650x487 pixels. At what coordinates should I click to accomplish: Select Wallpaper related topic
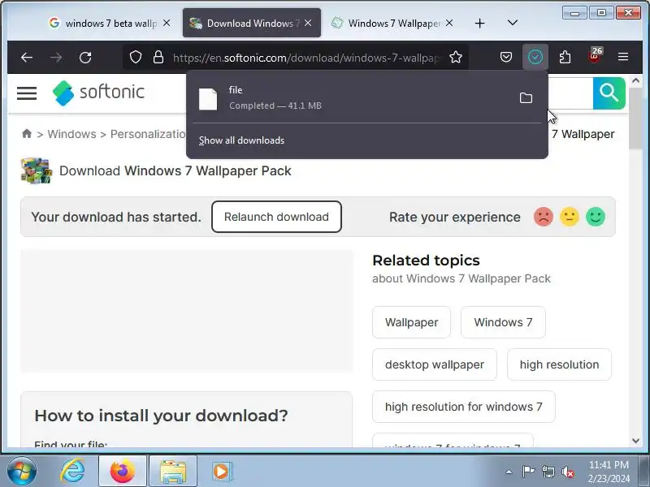point(411,322)
